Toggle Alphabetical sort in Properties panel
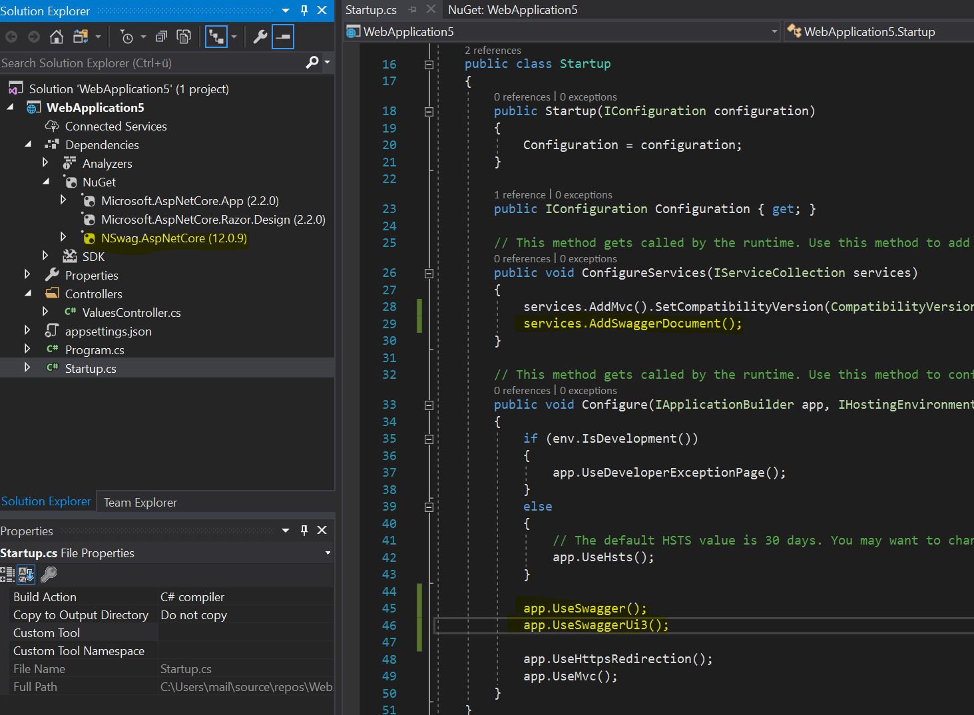This screenshot has height=715, width=974. (x=26, y=574)
